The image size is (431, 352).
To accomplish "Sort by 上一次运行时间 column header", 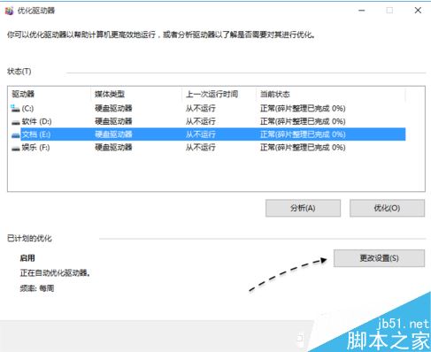I will pyautogui.click(x=212, y=94).
